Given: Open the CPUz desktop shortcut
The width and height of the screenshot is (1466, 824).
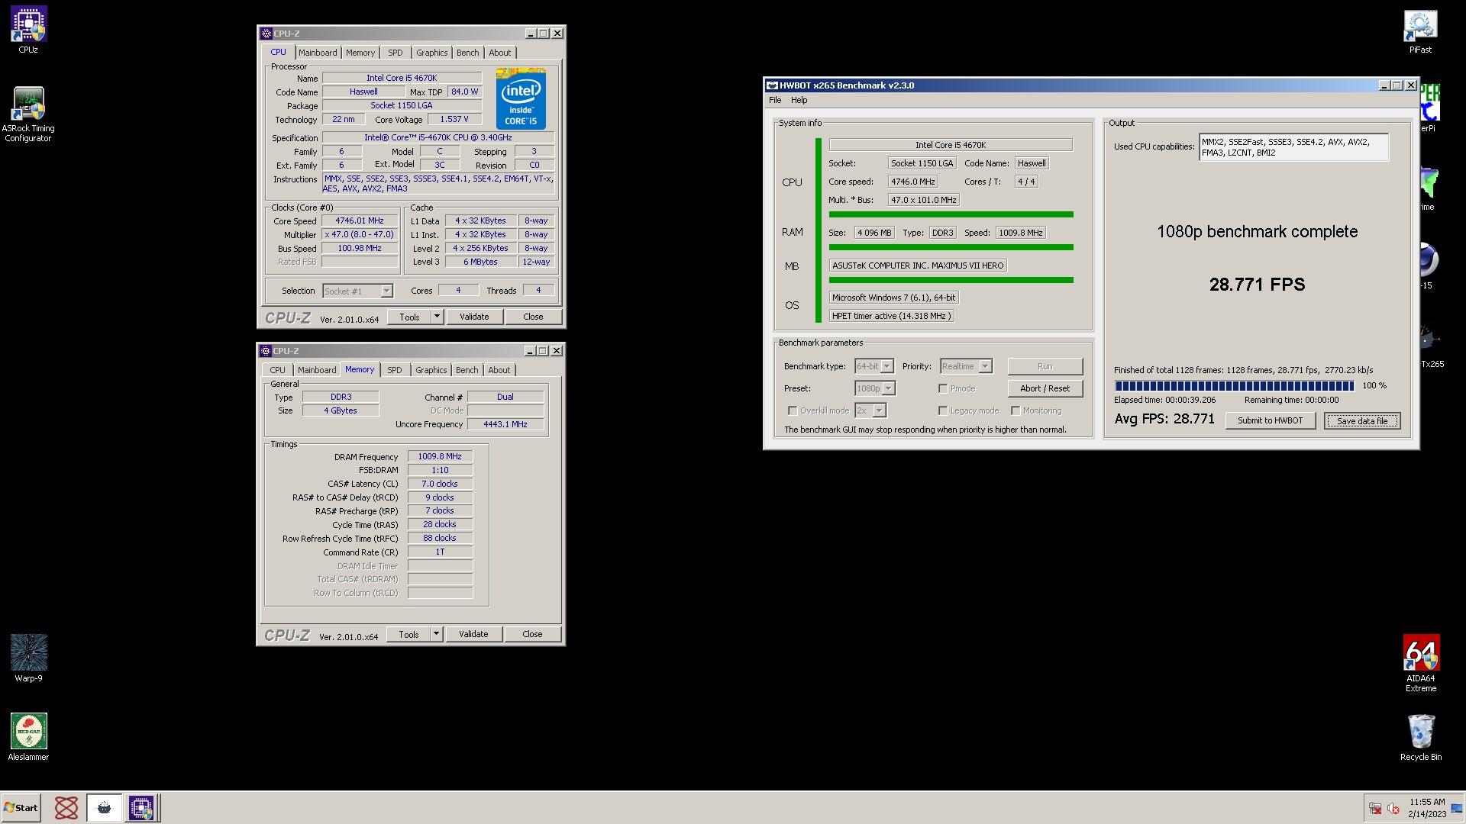Looking at the screenshot, I should click(x=28, y=31).
